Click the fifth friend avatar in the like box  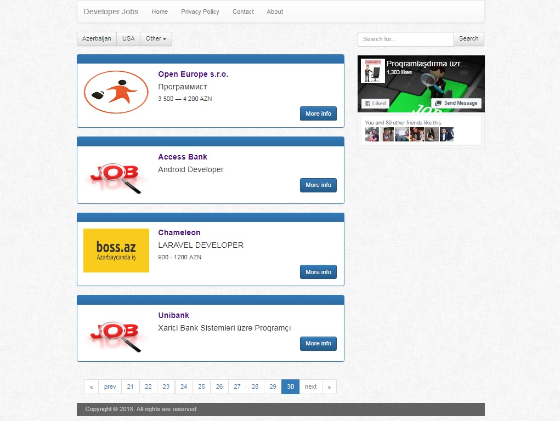pyautogui.click(x=432, y=135)
